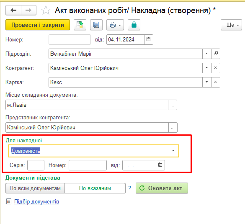Add document to favorites with star icon
This screenshot has width=245, height=224.
(46, 10)
